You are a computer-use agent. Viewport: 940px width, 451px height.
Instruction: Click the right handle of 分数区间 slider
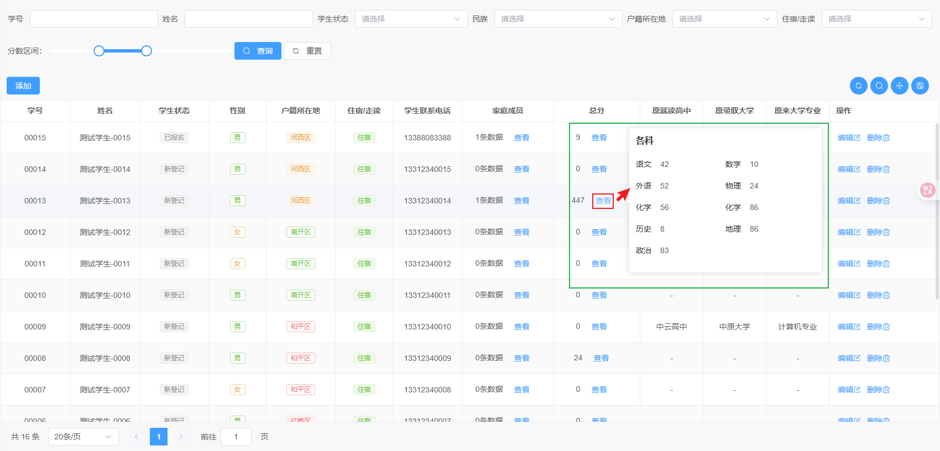(x=147, y=51)
